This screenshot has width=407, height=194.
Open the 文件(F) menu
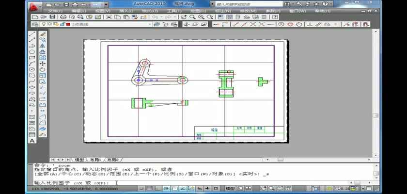[x=55, y=10]
